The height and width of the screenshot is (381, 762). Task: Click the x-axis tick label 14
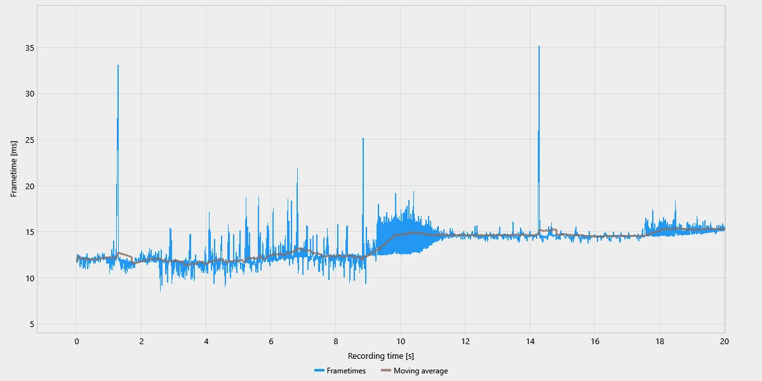click(x=530, y=341)
